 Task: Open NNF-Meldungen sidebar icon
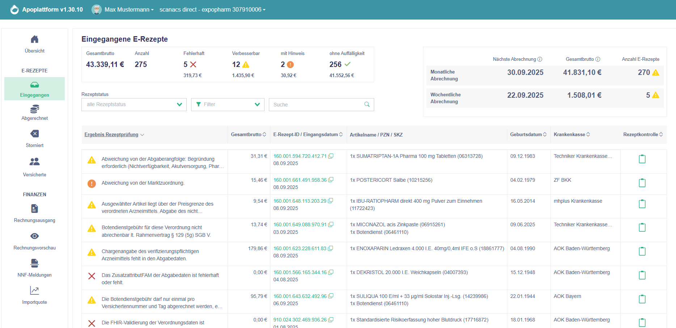pyautogui.click(x=34, y=263)
